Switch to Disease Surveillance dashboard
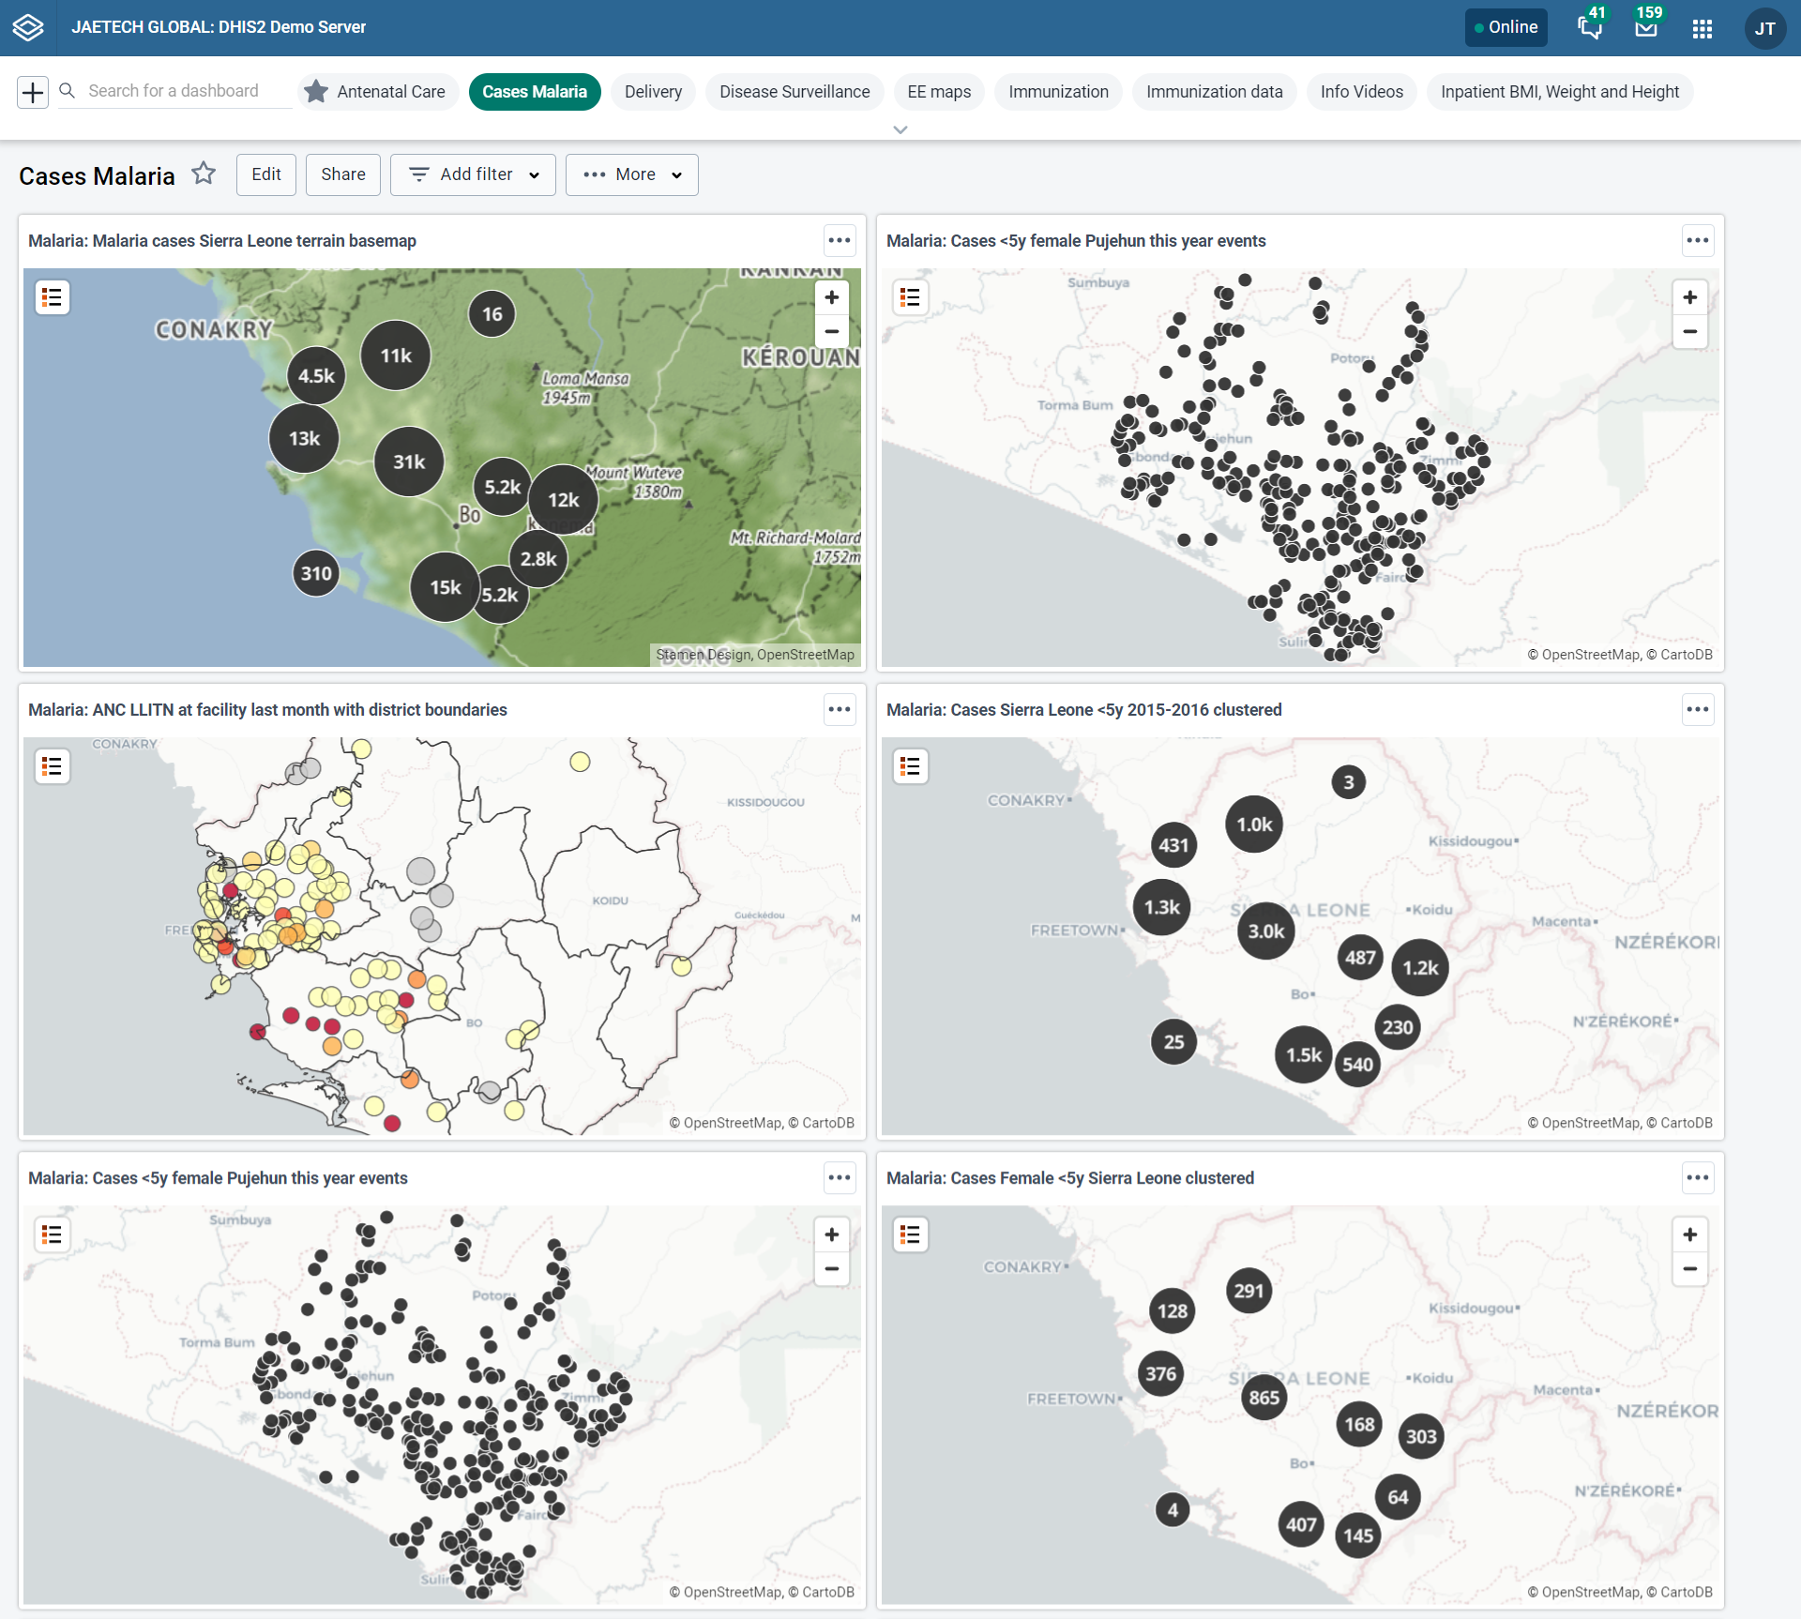 click(x=795, y=92)
